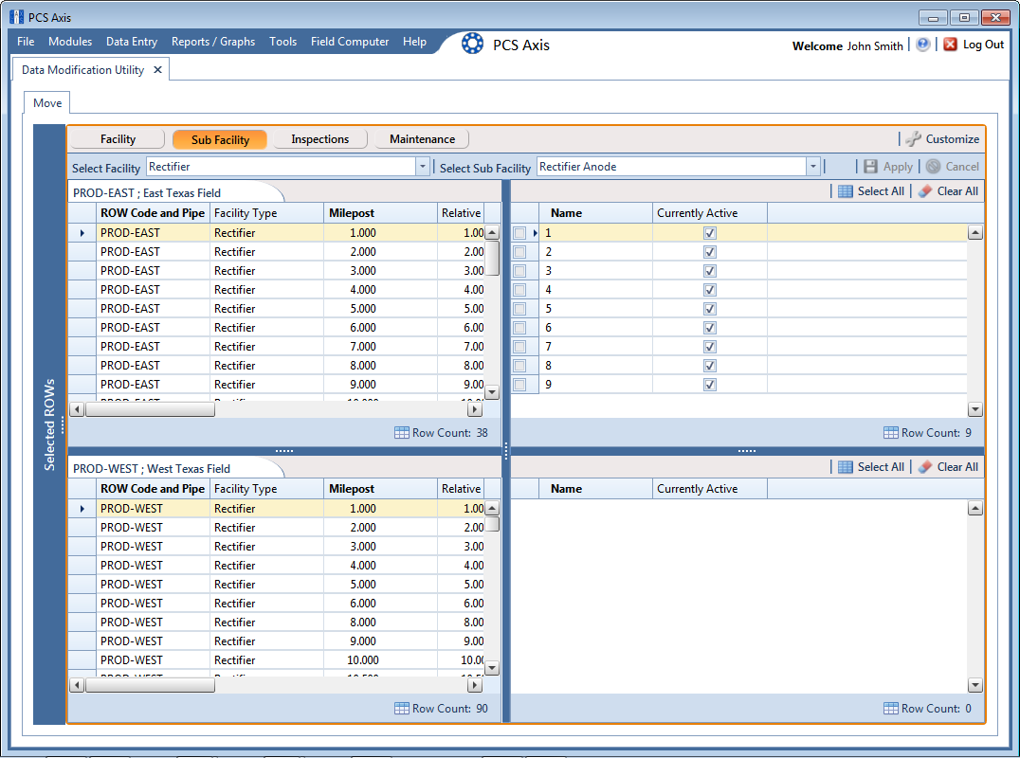
Task: Open the Select Sub Facility dropdown arrow
Action: [812, 167]
